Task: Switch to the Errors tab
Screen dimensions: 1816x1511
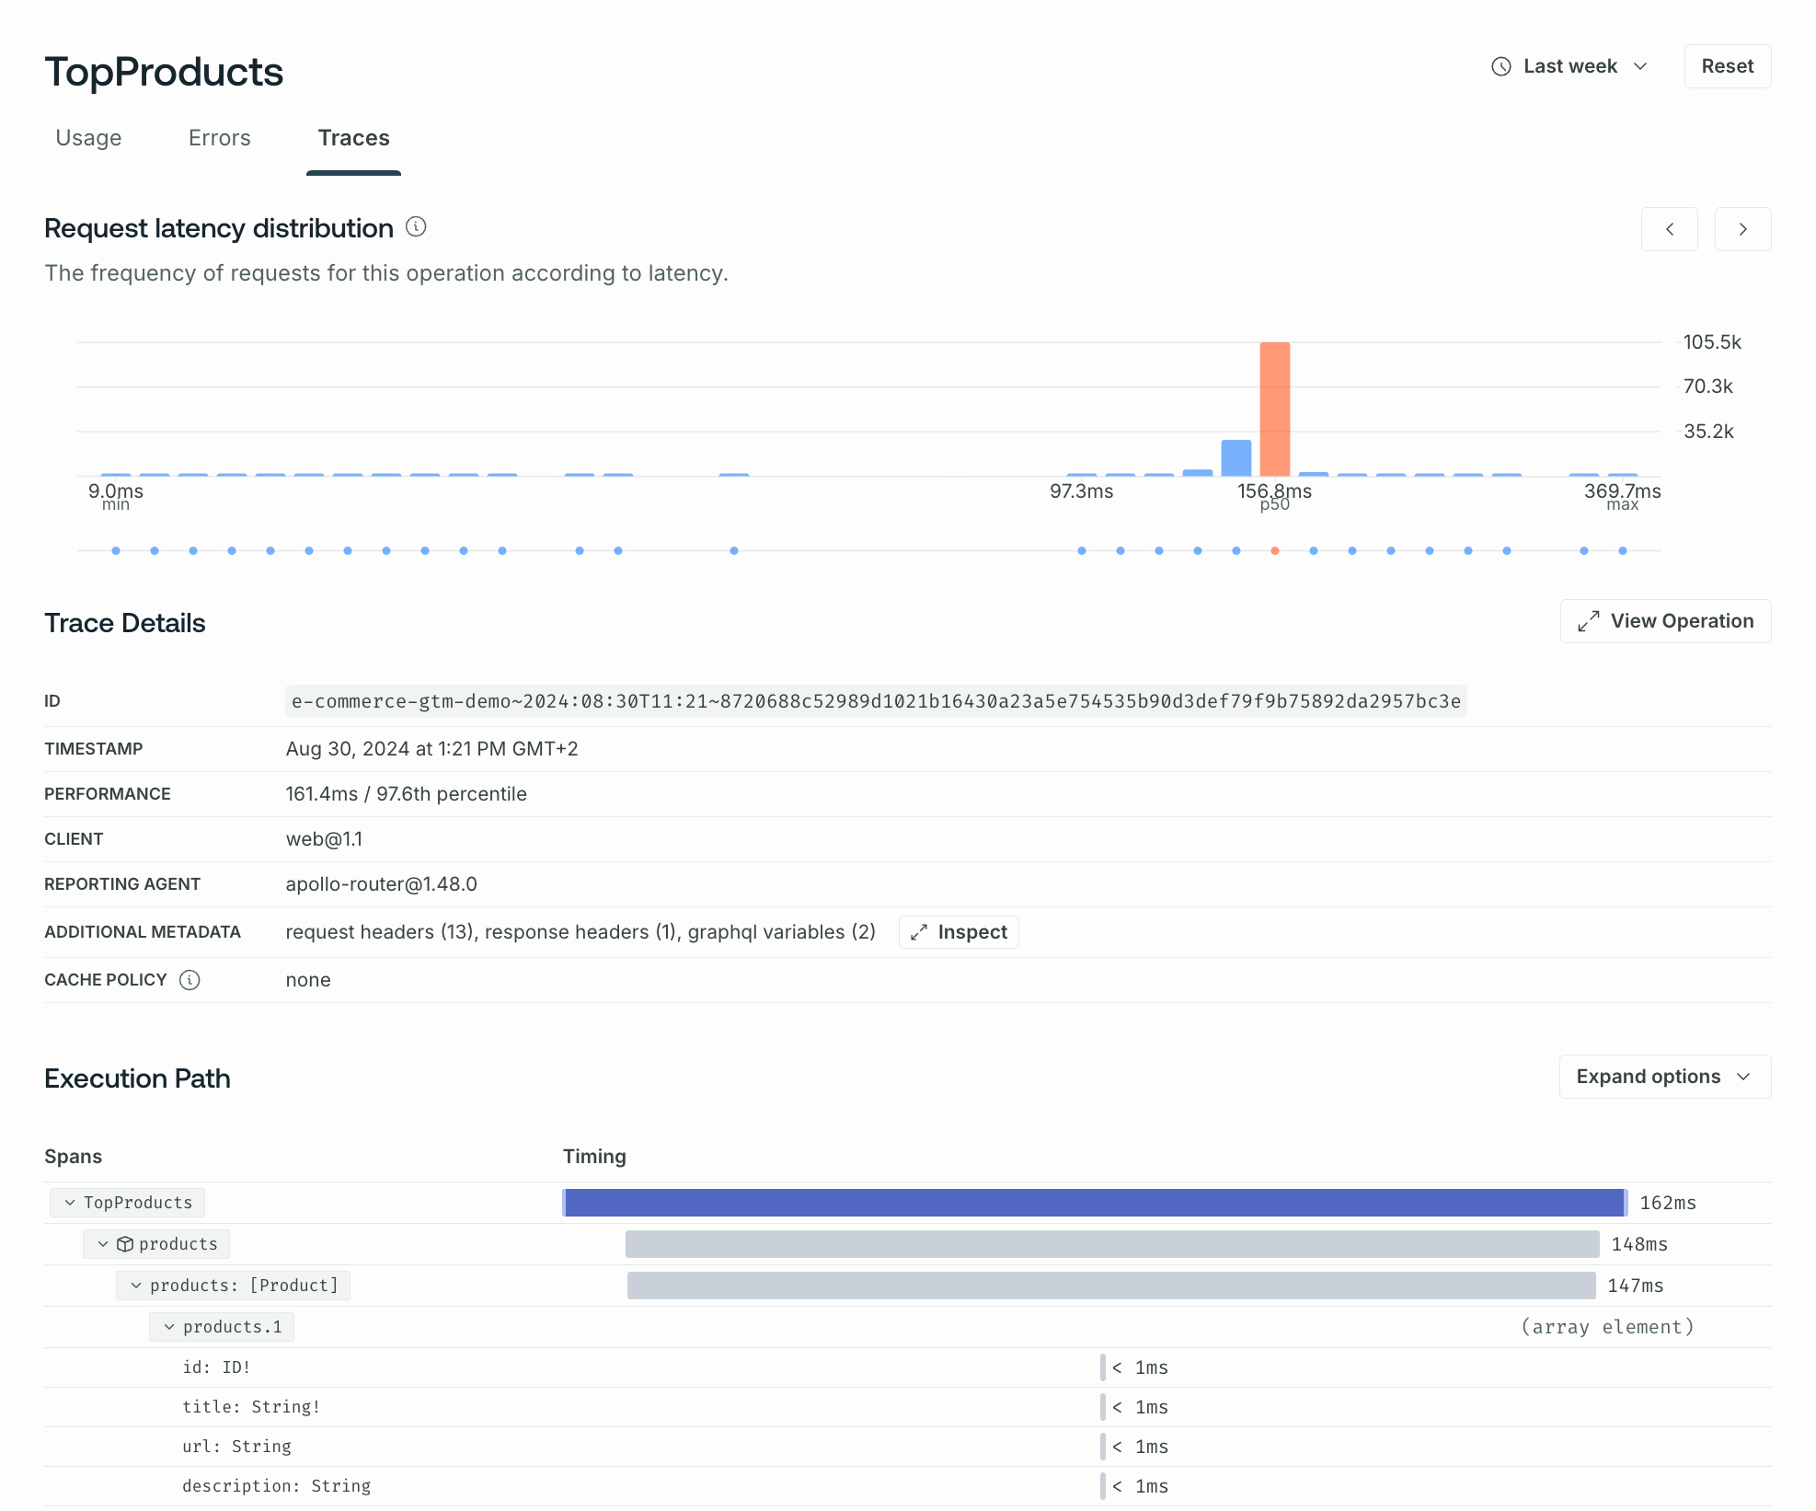Action: [x=219, y=138]
